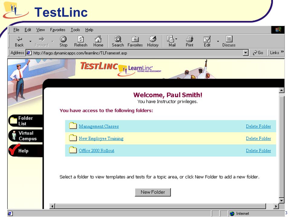Open the File menu
The image size is (290, 217).
pos(16,30)
